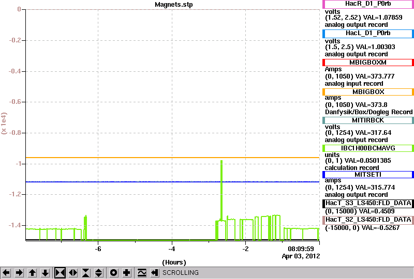
Task: Click the -4 hours tick label
Action: click(172, 249)
